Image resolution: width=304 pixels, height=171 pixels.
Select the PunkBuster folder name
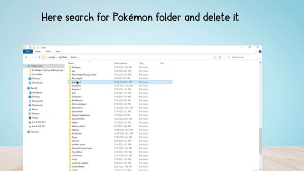(77, 100)
